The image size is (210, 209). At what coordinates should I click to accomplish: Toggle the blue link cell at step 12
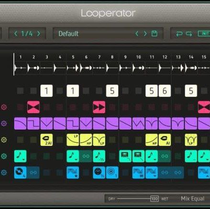165,173
